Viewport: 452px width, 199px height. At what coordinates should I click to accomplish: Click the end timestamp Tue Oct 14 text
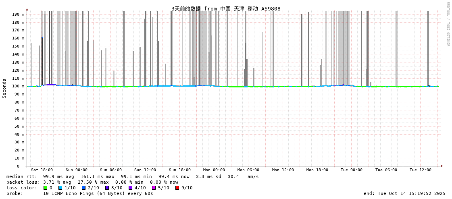point(404,193)
